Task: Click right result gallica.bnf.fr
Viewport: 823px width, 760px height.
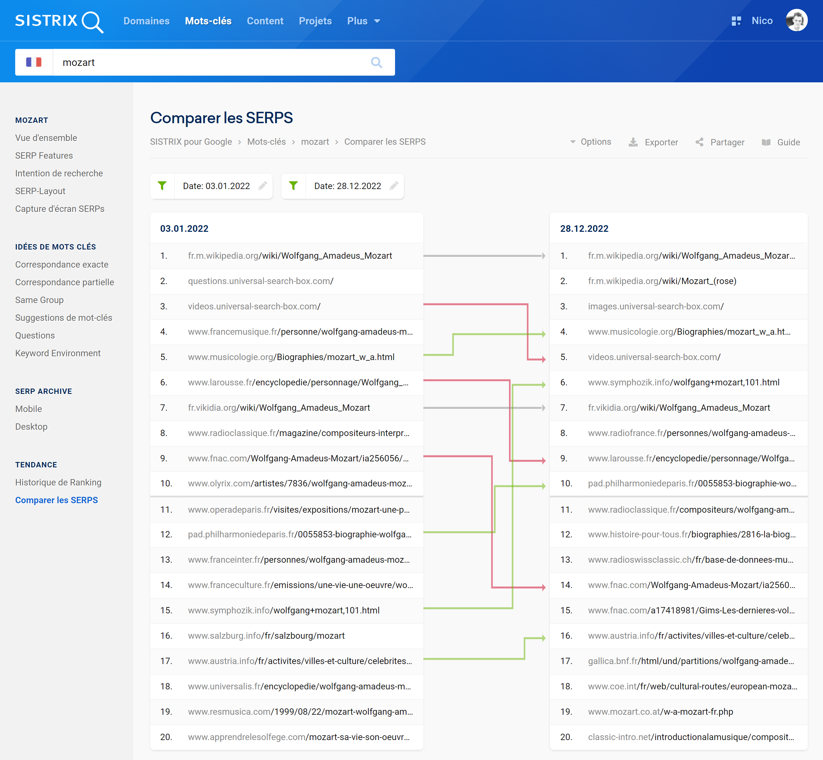Action: 691,661
